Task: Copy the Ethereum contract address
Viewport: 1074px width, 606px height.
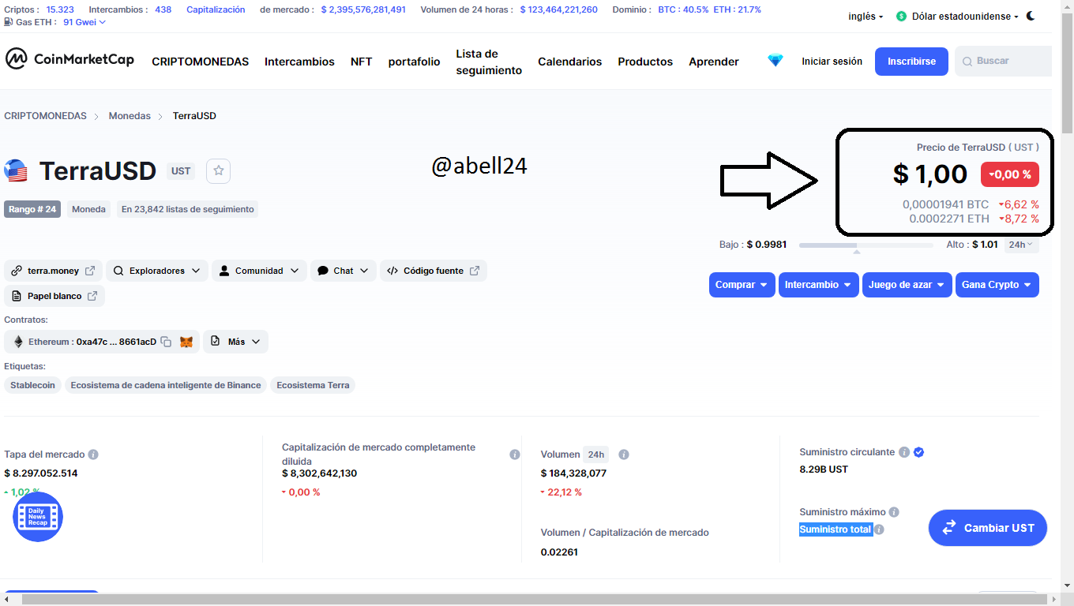Action: (x=166, y=342)
